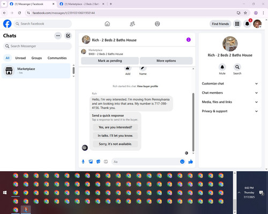
Task: Click the chat list scrollbar
Action: [73, 70]
